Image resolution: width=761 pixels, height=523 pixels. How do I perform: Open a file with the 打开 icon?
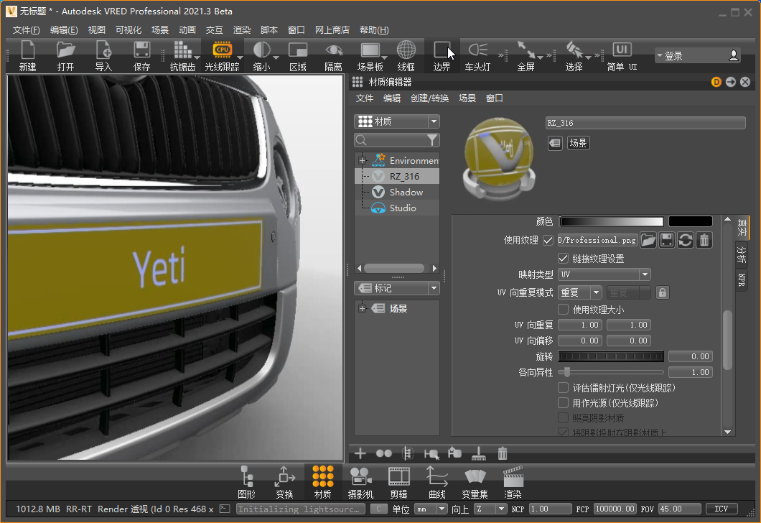point(65,56)
